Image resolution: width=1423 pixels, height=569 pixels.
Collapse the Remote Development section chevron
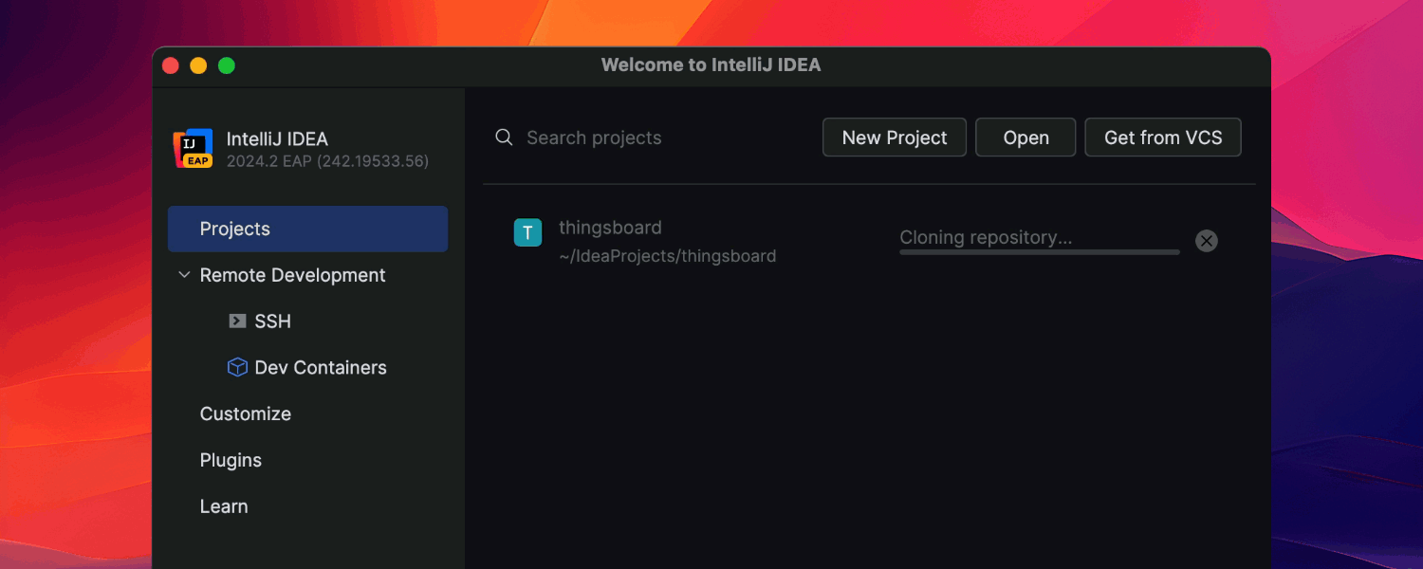click(x=184, y=275)
